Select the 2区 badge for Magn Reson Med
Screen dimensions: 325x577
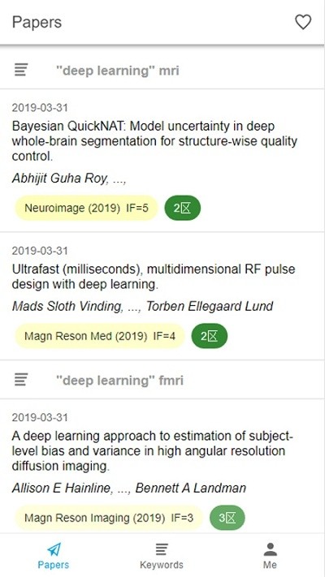pos(210,336)
